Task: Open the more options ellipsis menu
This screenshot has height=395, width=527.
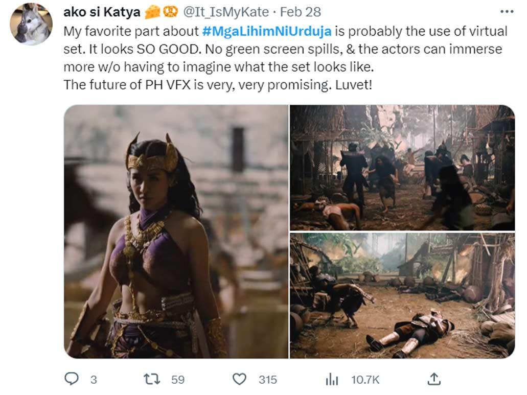Action: click(507, 10)
